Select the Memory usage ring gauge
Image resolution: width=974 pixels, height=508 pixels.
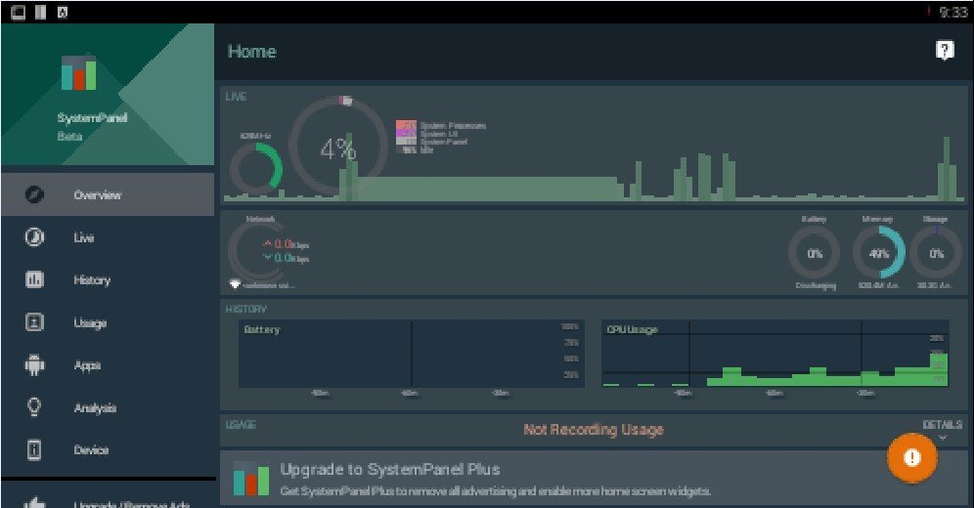(878, 253)
